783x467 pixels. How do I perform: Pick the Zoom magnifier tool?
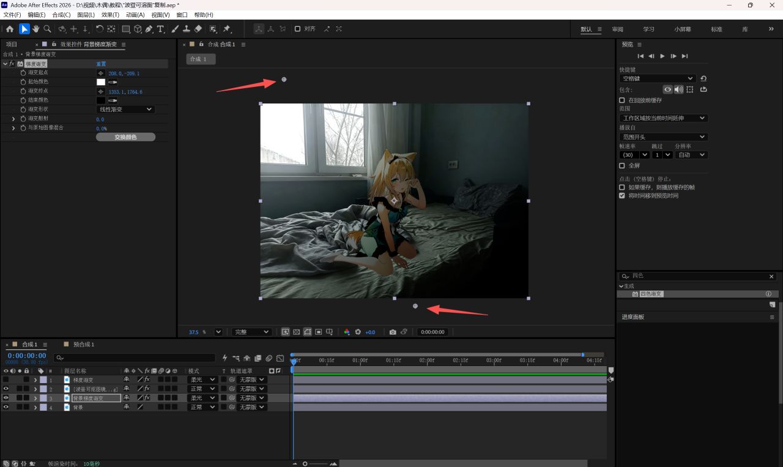tap(47, 29)
